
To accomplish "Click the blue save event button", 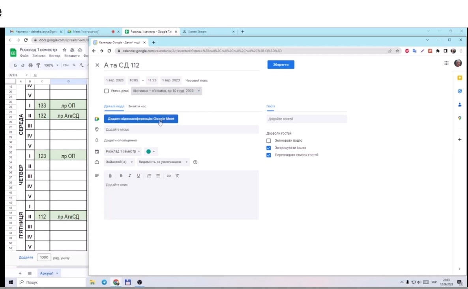I will tap(281, 65).
